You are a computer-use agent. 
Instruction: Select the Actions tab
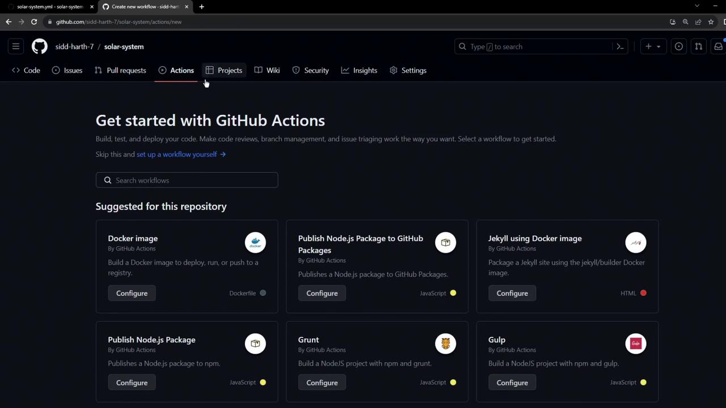tap(176, 70)
